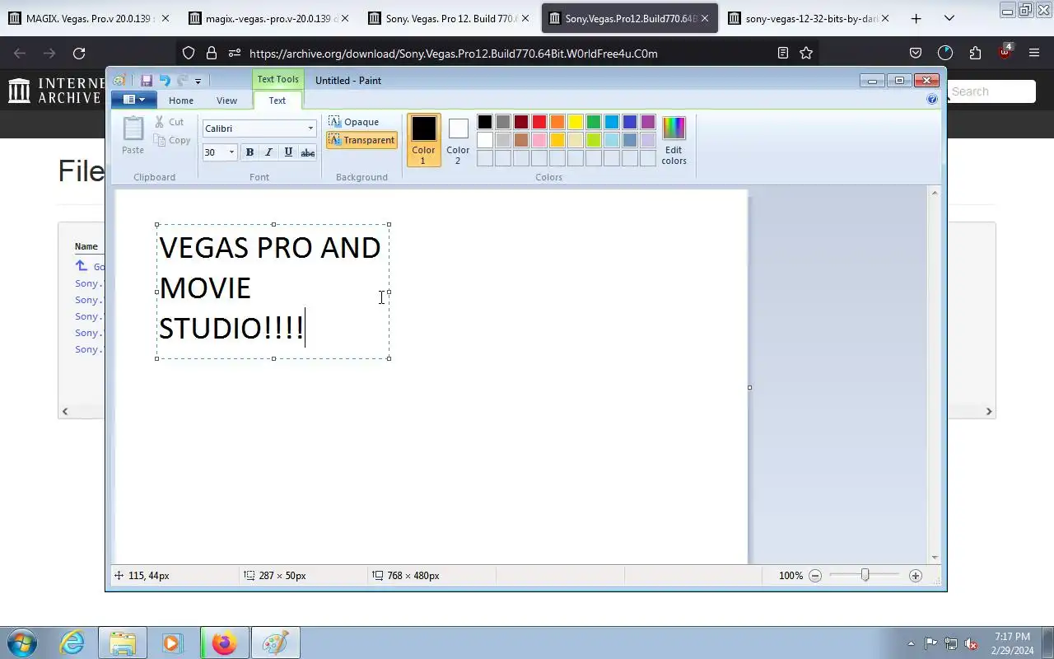The height and width of the screenshot is (659, 1054).
Task: Show hidden system tray icons
Action: (911, 643)
